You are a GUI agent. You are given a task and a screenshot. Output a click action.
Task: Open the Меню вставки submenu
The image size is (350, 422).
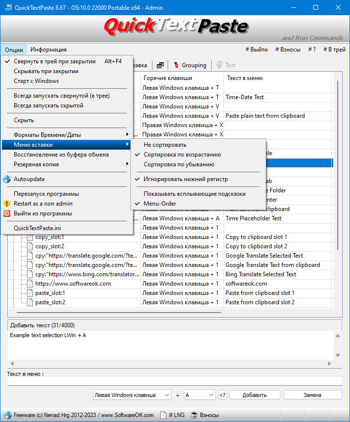click(x=67, y=145)
